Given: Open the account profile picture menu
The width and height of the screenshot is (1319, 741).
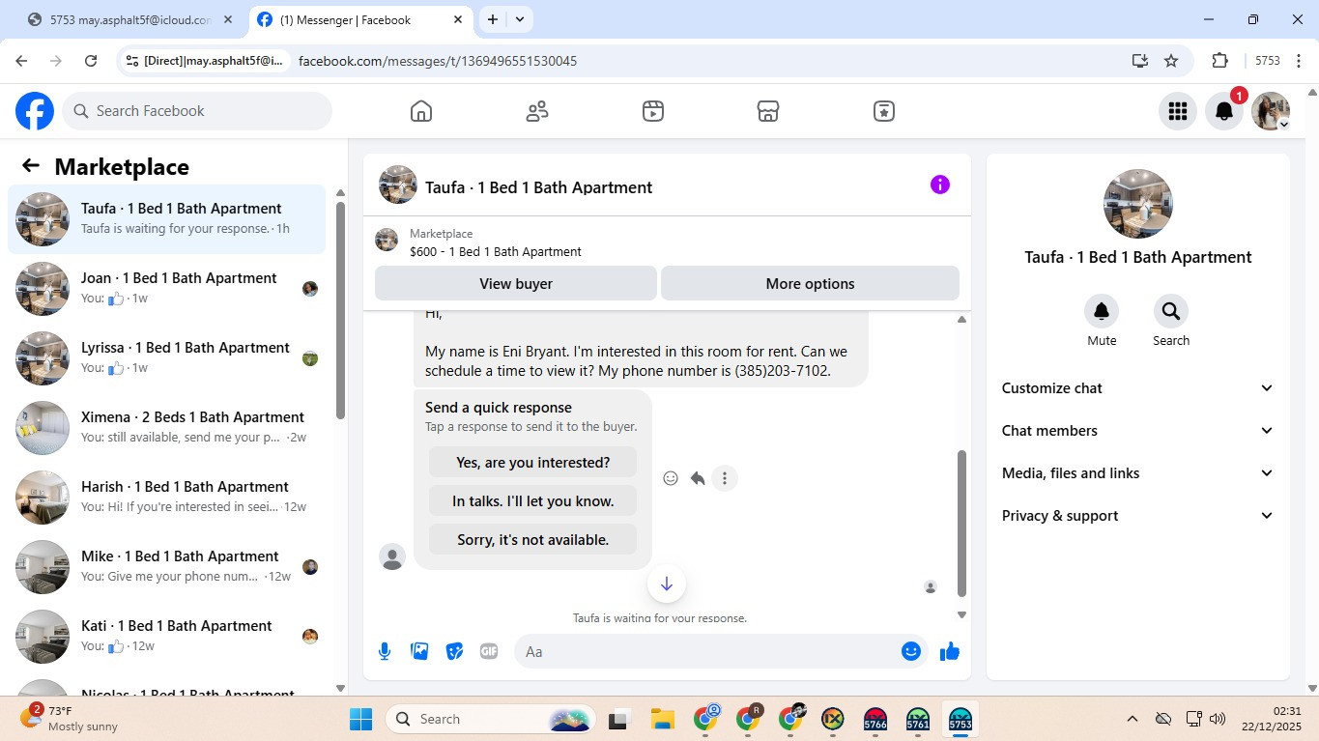Looking at the screenshot, I should pos(1271,111).
